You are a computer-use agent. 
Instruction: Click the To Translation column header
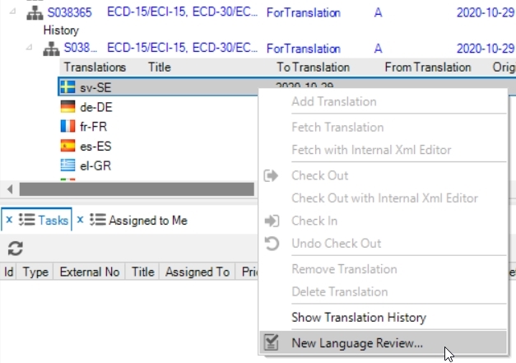pyautogui.click(x=313, y=67)
